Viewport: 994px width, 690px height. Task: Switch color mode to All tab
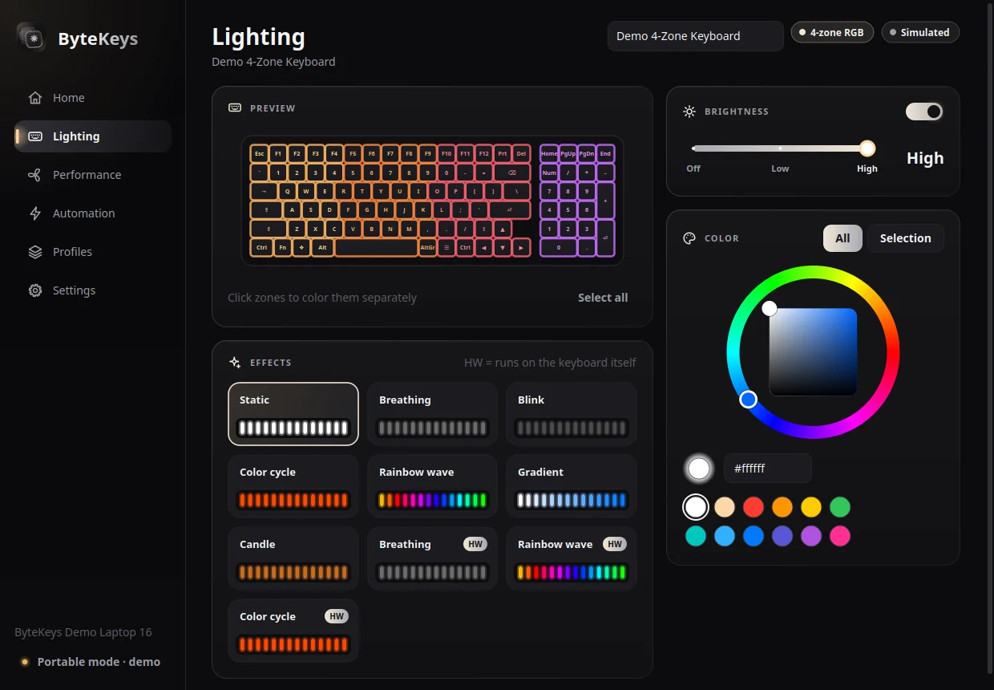842,238
